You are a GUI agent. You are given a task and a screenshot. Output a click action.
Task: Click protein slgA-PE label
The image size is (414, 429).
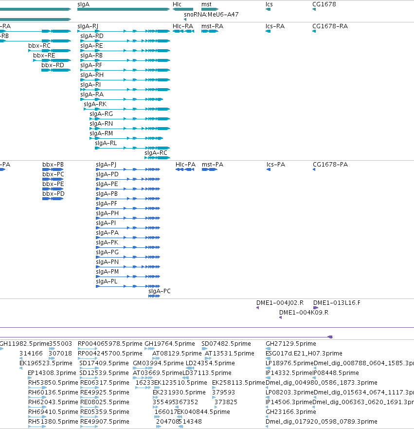[107, 184]
